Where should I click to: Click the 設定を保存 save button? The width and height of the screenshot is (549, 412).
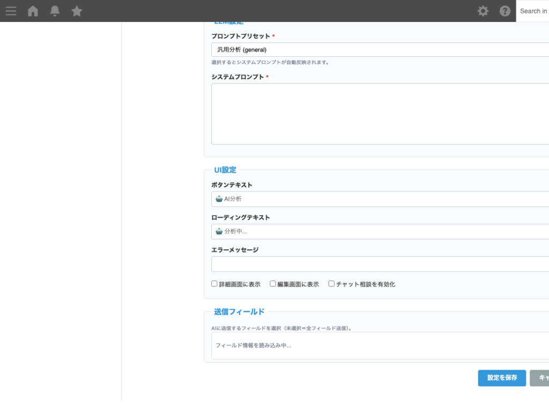click(502, 378)
